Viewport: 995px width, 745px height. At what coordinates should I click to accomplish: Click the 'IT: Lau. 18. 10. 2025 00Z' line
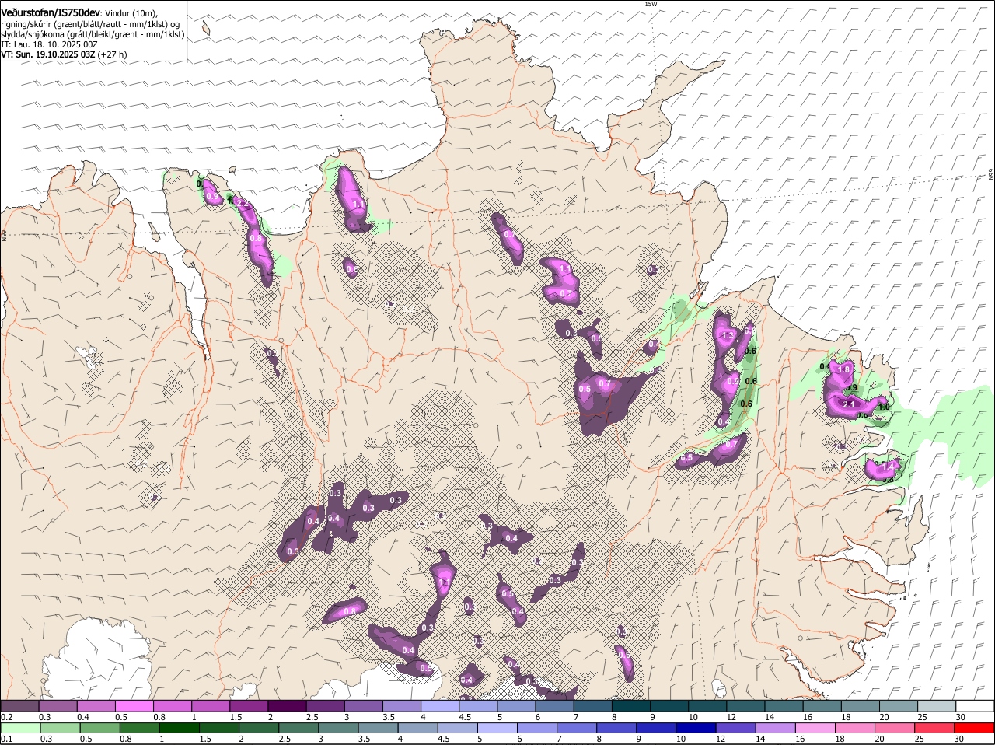pos(49,44)
